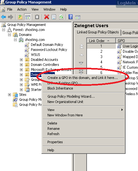Choose Create a GPO in this domain, and Link it here
Screen dimensions: 138x171
[x=83, y=78]
